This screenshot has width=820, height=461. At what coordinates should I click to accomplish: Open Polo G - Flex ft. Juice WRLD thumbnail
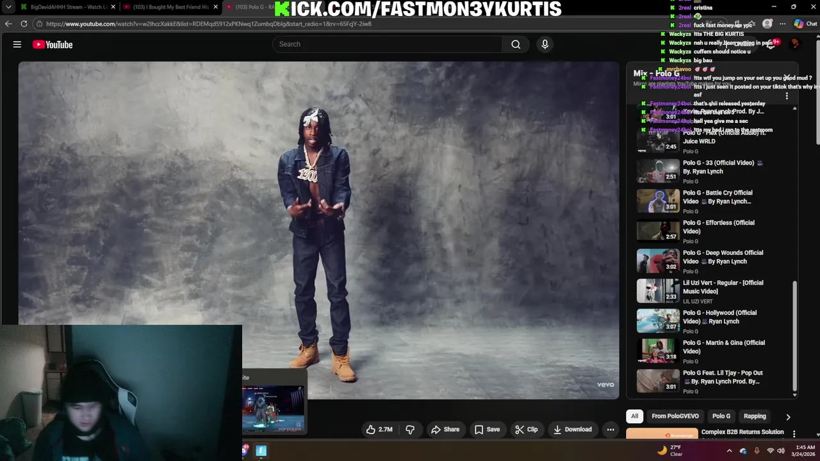tap(658, 141)
